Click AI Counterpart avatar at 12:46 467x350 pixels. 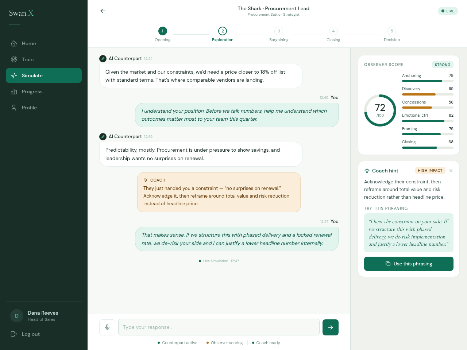click(x=103, y=136)
